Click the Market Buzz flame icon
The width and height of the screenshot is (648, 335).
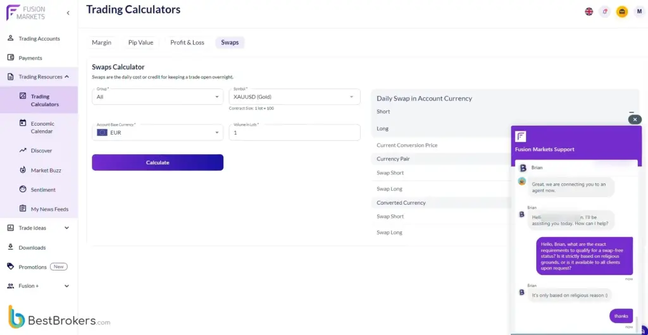23,170
